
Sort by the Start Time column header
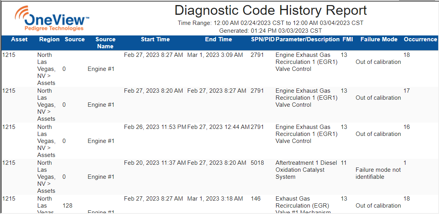155,39
